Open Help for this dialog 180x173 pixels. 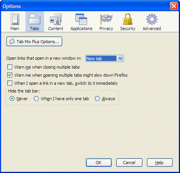160,163
